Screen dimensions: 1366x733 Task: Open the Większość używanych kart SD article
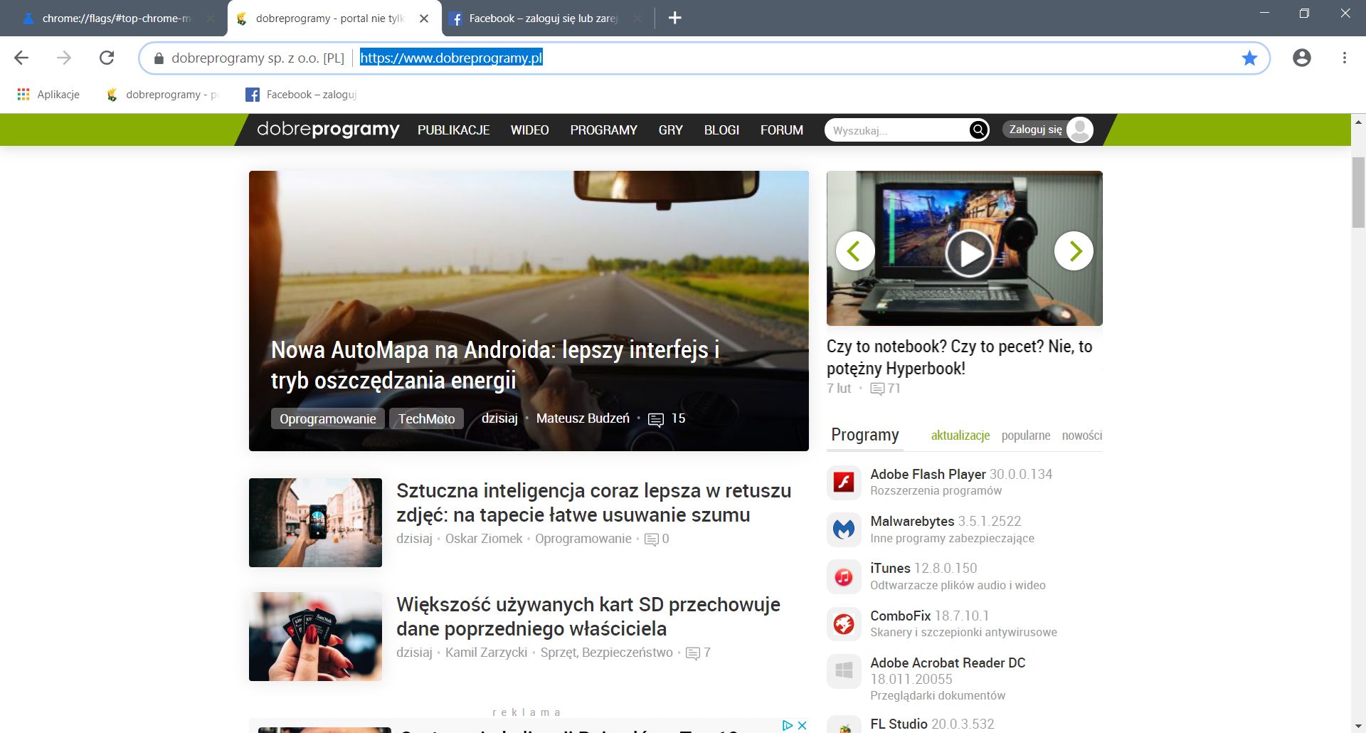pyautogui.click(x=588, y=616)
